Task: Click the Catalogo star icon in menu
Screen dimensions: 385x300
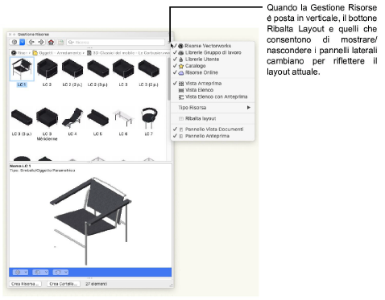Action: click(x=181, y=66)
